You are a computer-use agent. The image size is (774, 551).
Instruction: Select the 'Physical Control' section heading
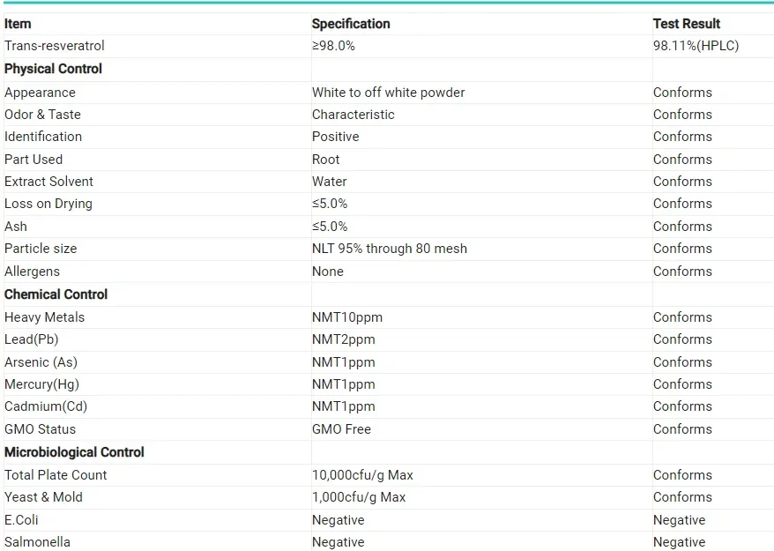[x=53, y=69]
